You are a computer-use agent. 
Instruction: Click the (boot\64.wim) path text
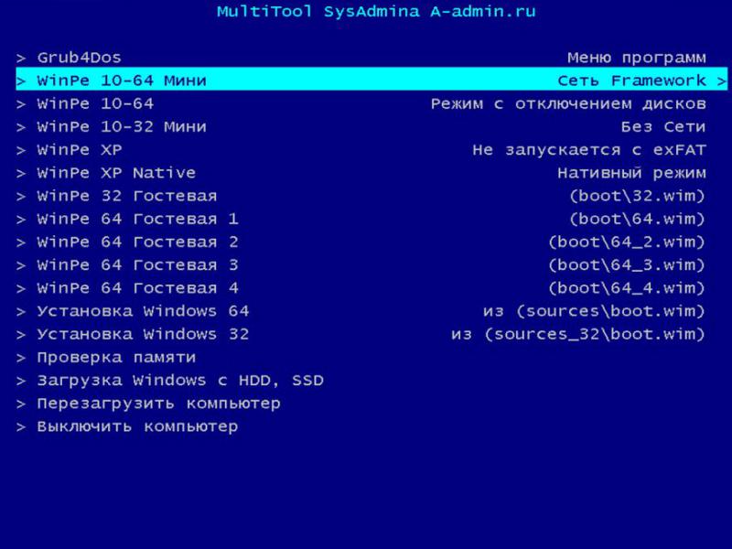(637, 219)
